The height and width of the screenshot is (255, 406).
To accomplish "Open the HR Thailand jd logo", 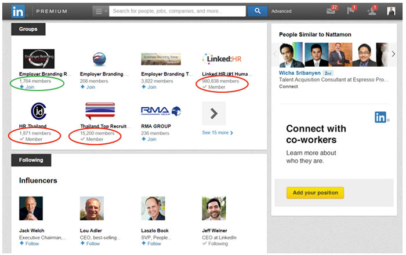I will [39, 111].
